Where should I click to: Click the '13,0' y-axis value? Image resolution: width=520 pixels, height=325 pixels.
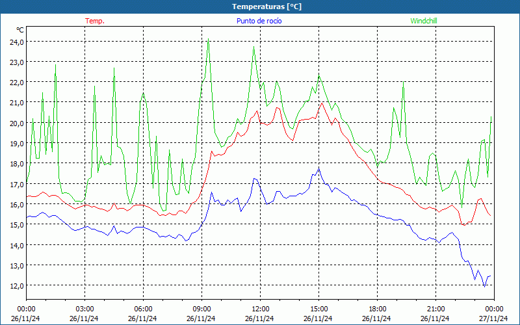point(17,265)
